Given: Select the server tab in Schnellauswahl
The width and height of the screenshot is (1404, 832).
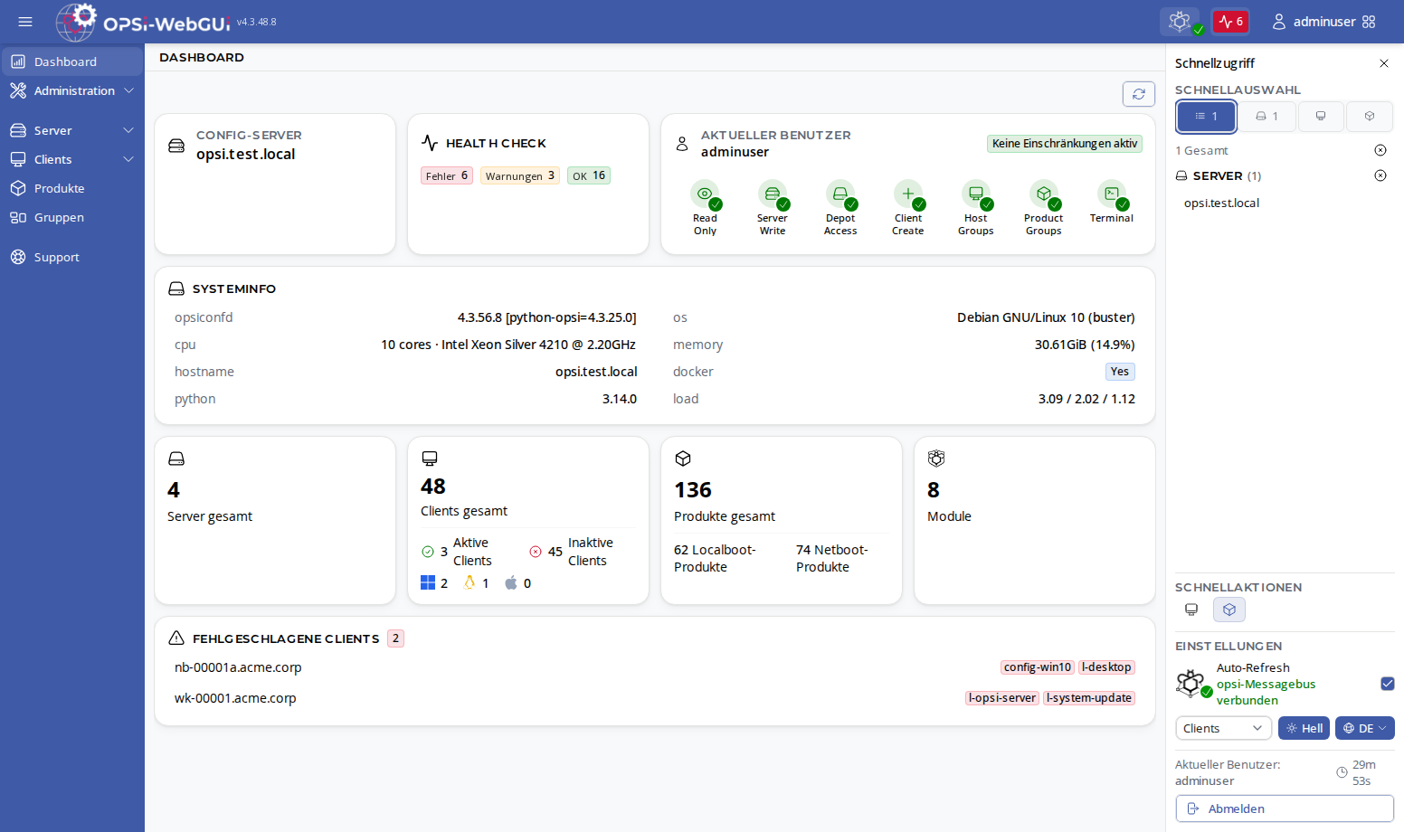Looking at the screenshot, I should click(1266, 117).
